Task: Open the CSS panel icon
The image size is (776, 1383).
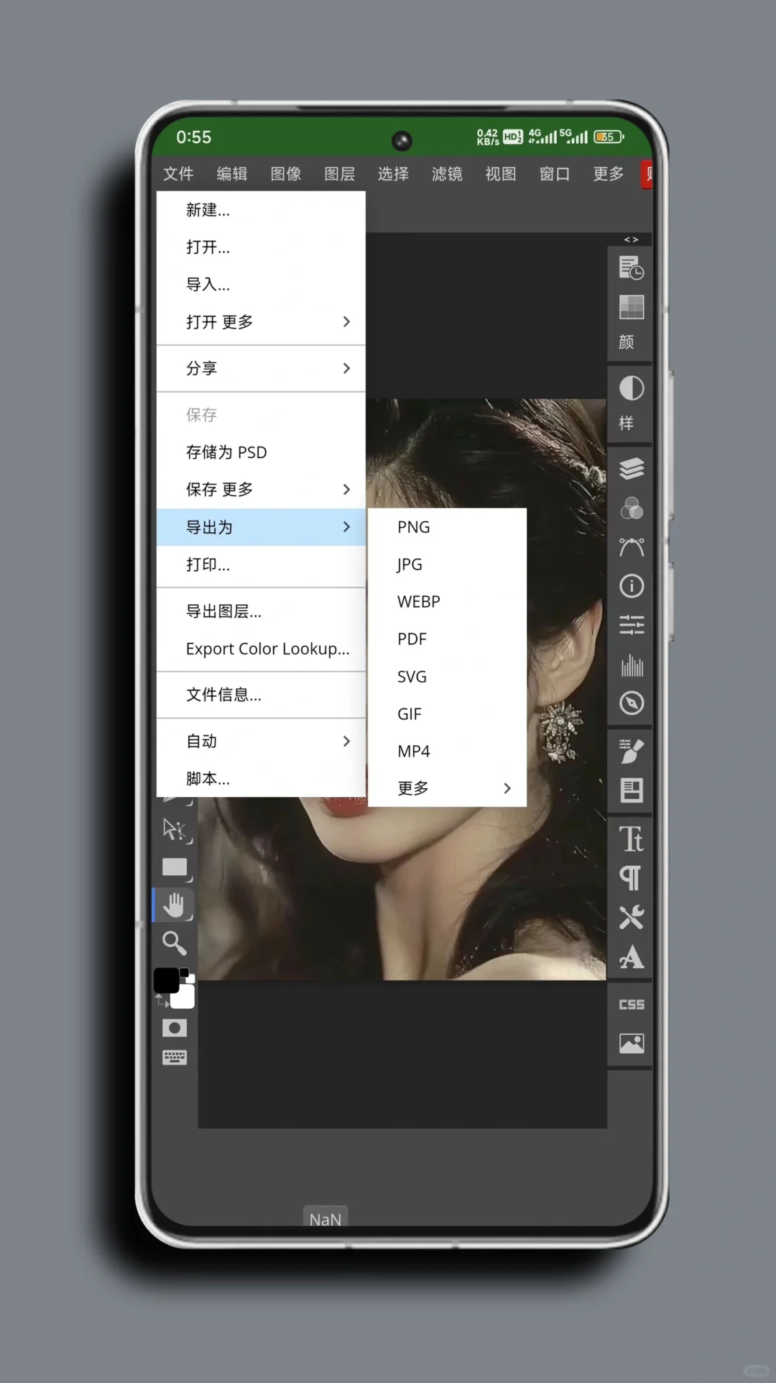Action: [631, 1005]
